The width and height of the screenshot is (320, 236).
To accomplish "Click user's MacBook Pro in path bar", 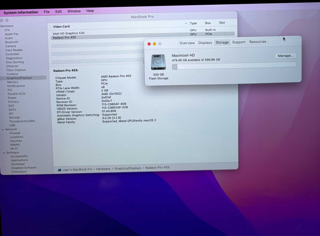I will pyautogui.click(x=78, y=169).
